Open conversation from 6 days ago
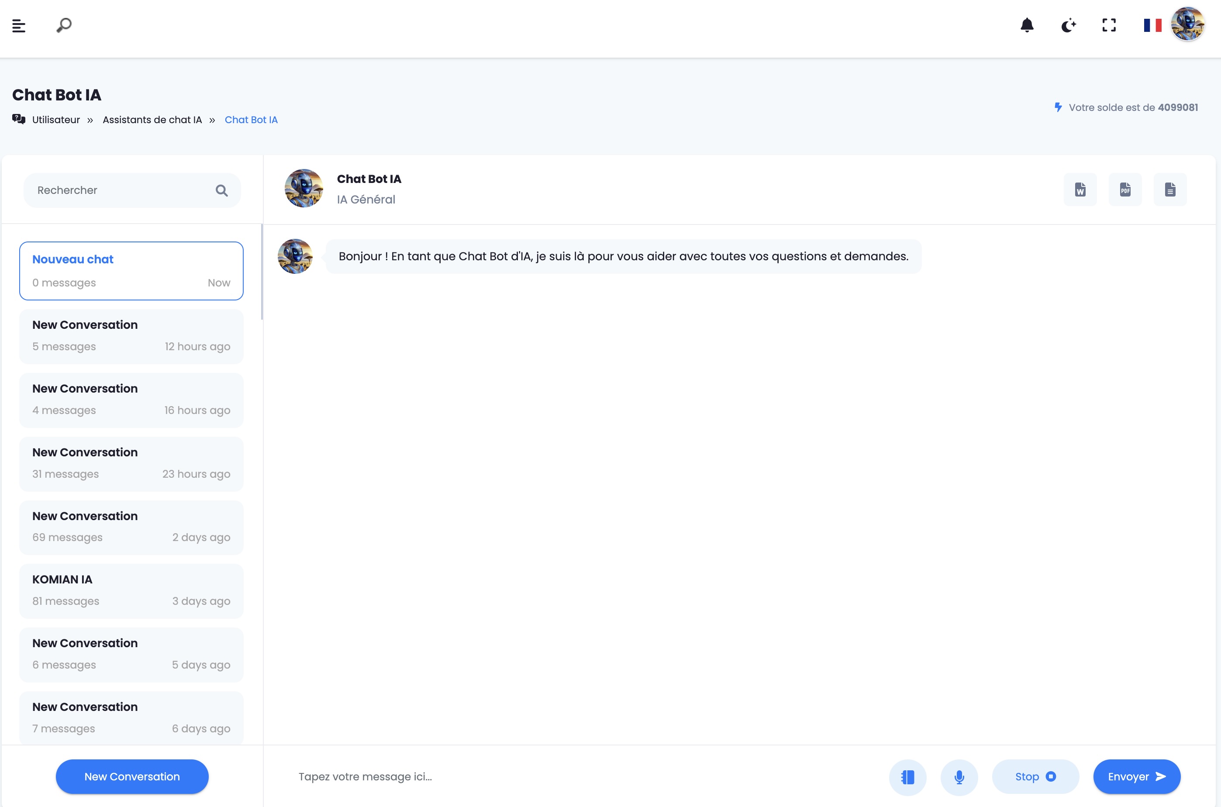 (x=131, y=718)
